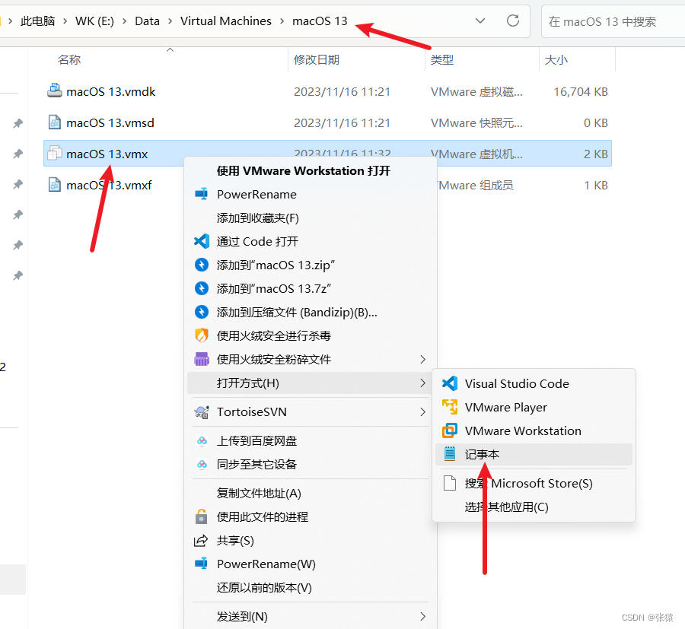Expand the 发送到(N) submenu arrow
The height and width of the screenshot is (629, 685).
tap(422, 616)
